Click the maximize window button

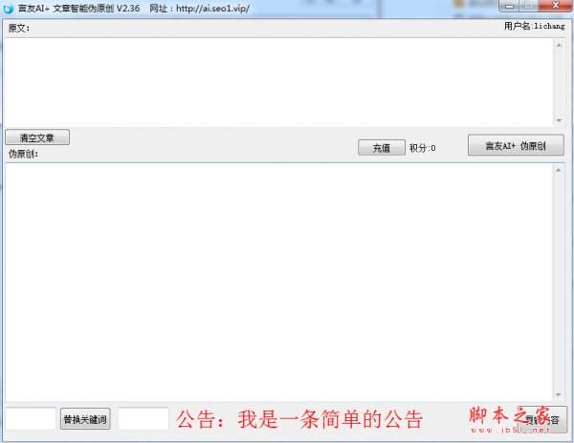[528, 6]
